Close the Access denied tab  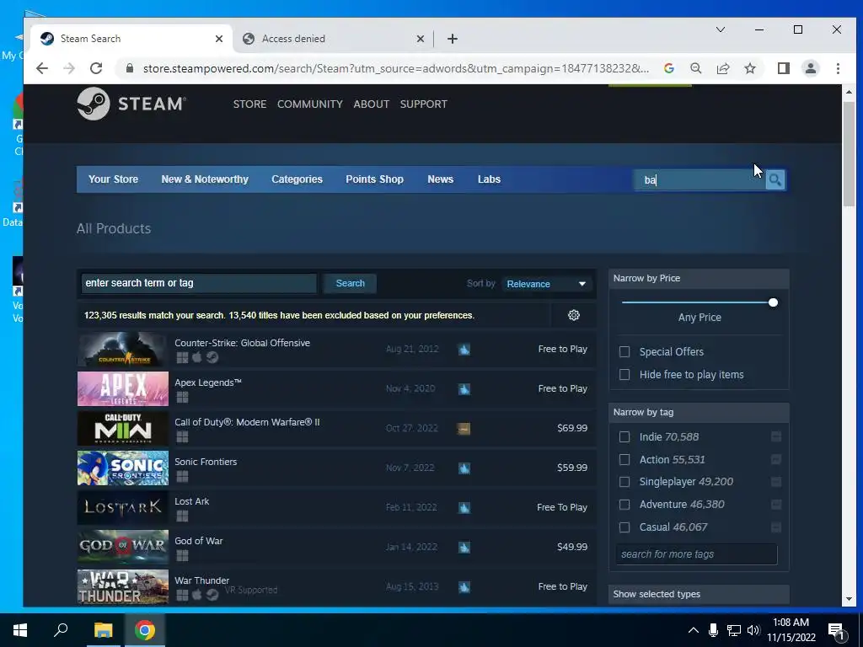pyautogui.click(x=420, y=39)
